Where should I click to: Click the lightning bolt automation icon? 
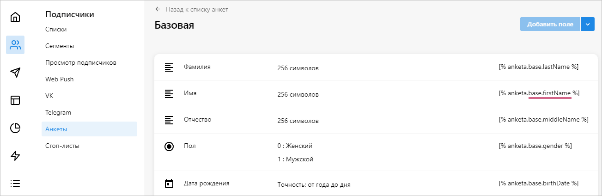tap(15, 156)
